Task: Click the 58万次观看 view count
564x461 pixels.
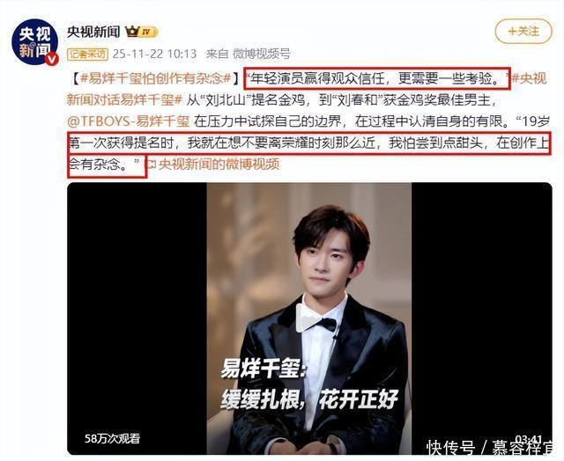Action: tap(112, 438)
